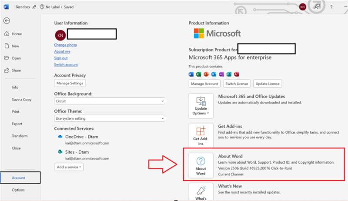Open Manage Settings under Account Privacy
The height and width of the screenshot is (201, 348).
tap(70, 83)
